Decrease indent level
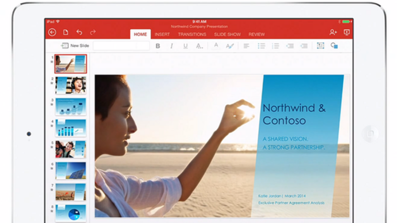 pyautogui.click(x=290, y=46)
